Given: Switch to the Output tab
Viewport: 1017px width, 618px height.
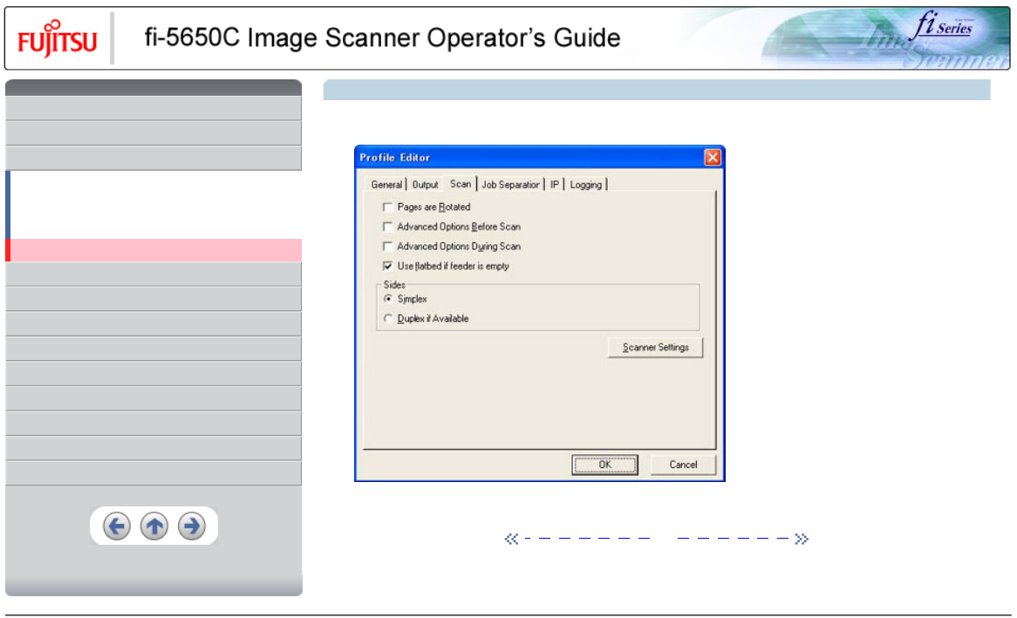Looking at the screenshot, I should point(425,185).
